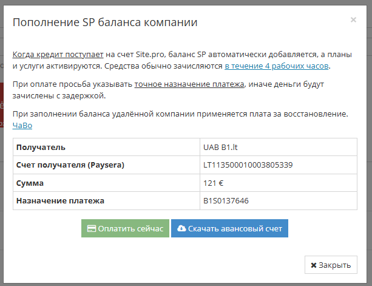Click the 'Назначение платежа' row label
Viewport: 372px width, 286px height.
pyautogui.click(x=61, y=200)
